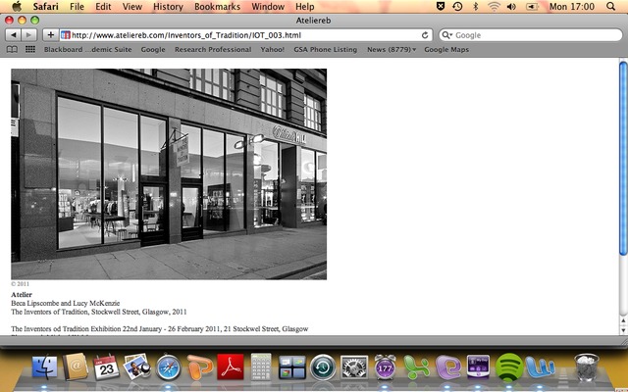Click the Research Professional bookmark

point(213,49)
